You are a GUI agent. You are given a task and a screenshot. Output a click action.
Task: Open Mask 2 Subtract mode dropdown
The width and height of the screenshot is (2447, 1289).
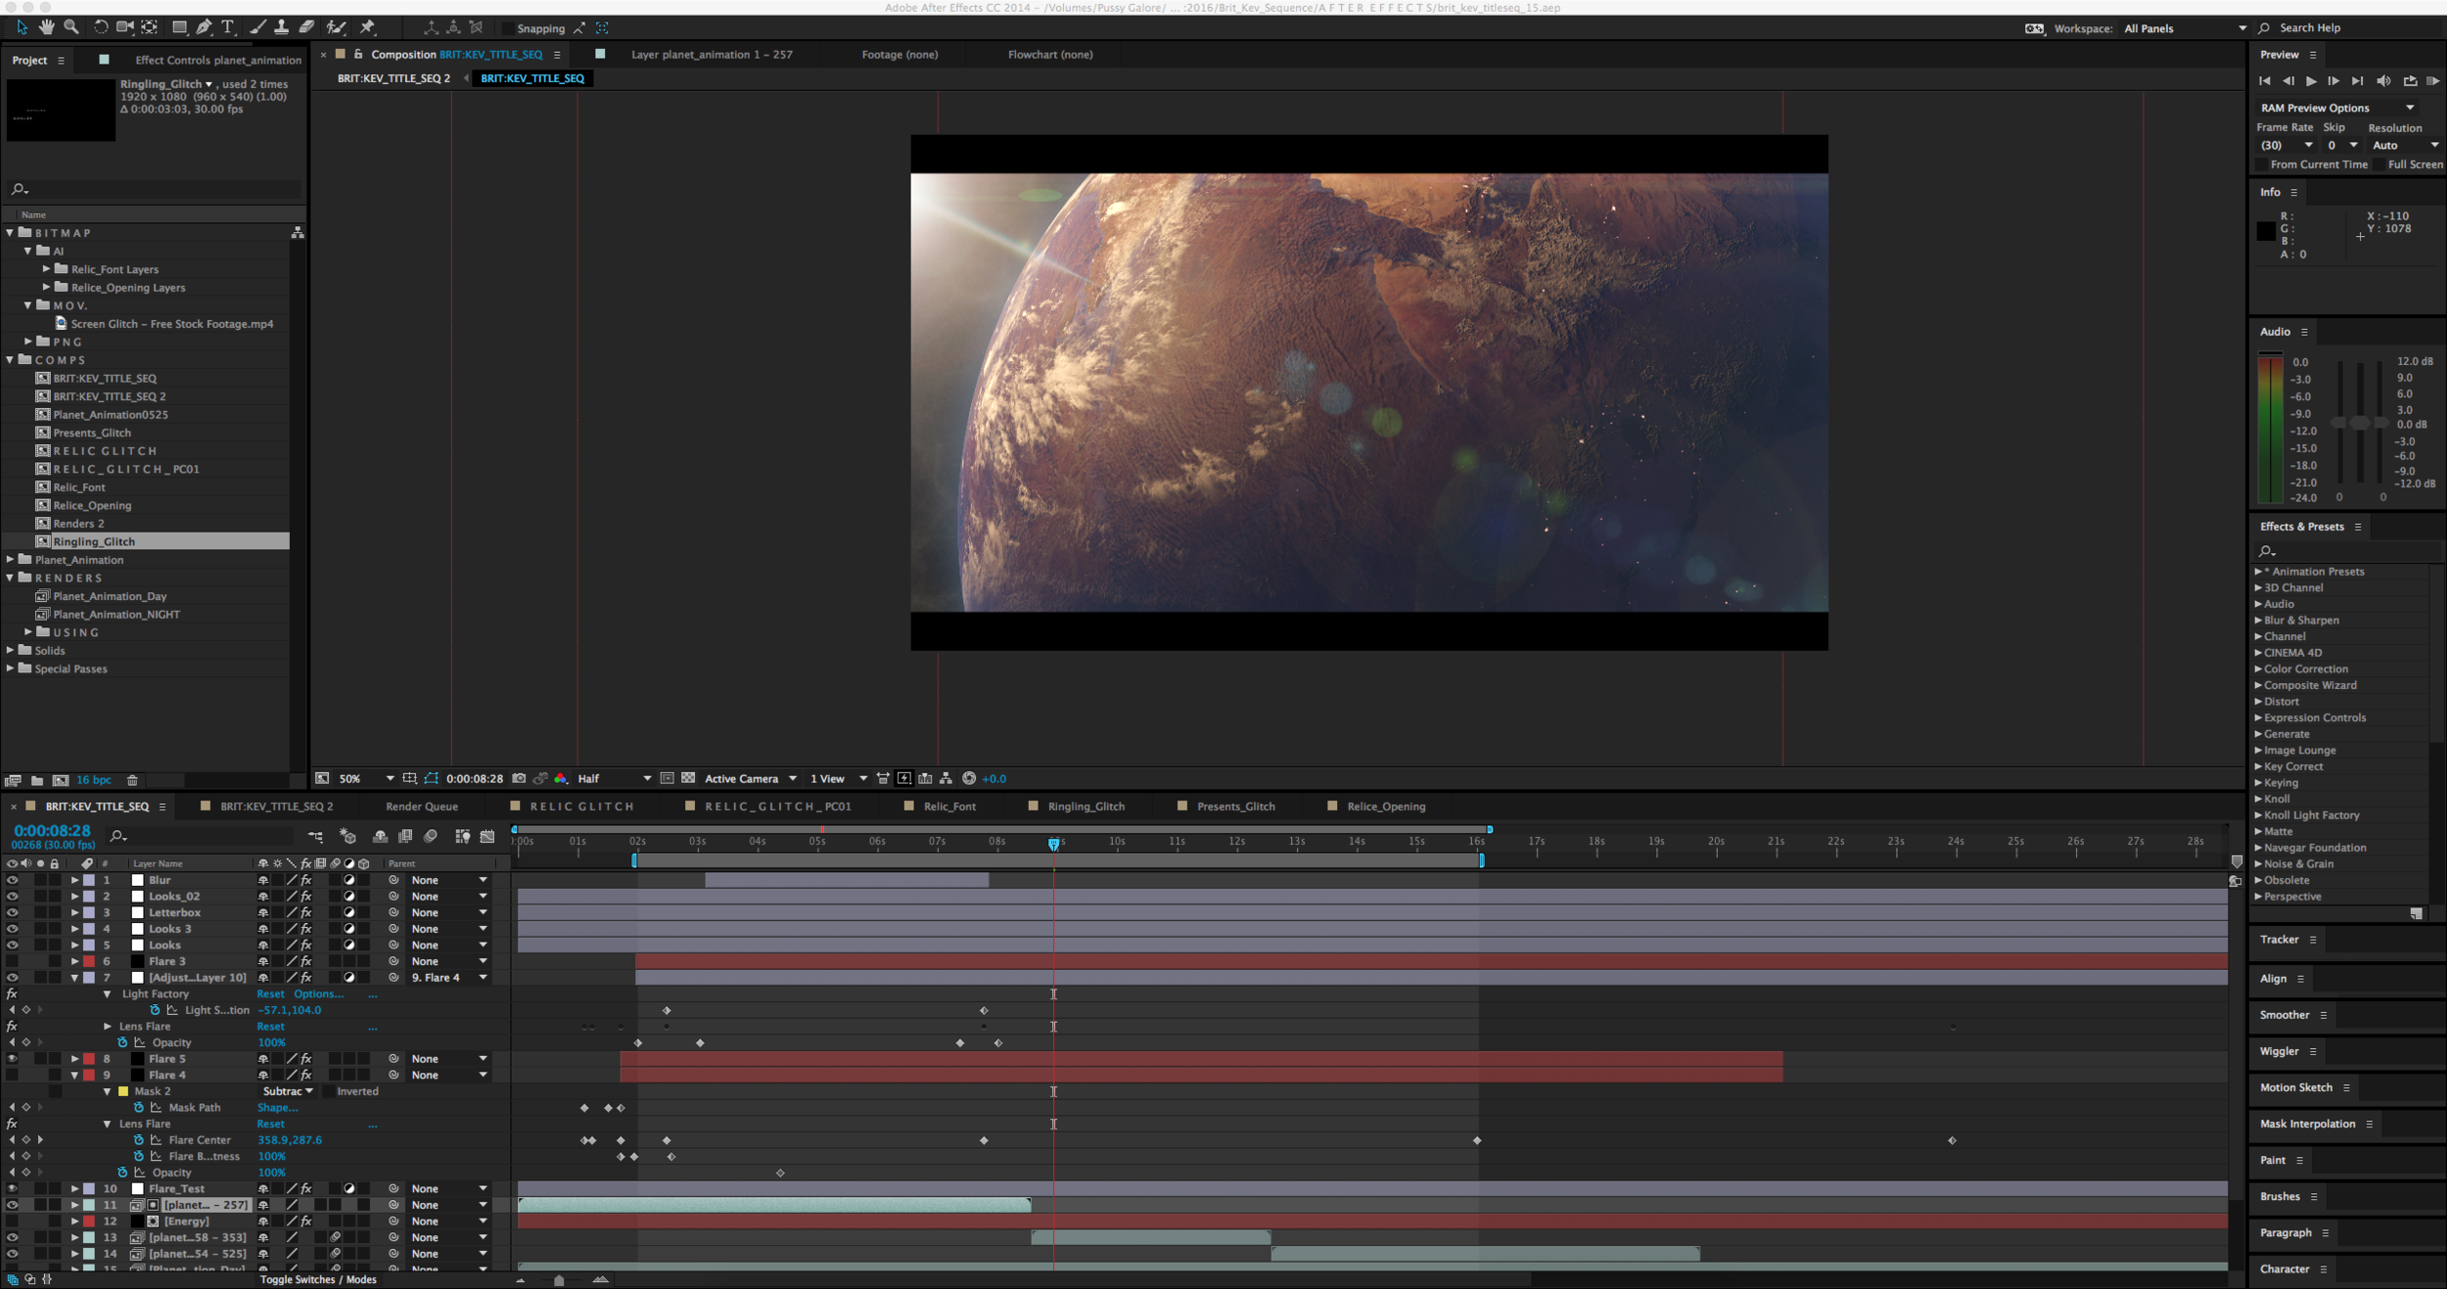point(288,1092)
